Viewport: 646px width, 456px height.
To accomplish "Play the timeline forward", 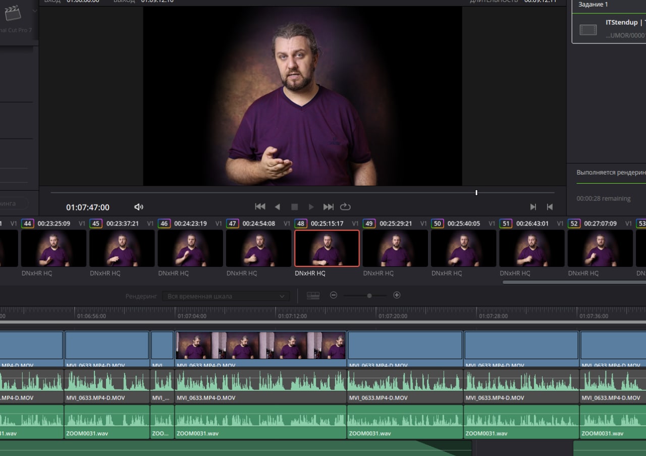I will 311,207.
